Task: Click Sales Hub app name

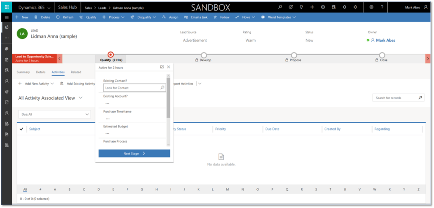Action: pos(67,8)
